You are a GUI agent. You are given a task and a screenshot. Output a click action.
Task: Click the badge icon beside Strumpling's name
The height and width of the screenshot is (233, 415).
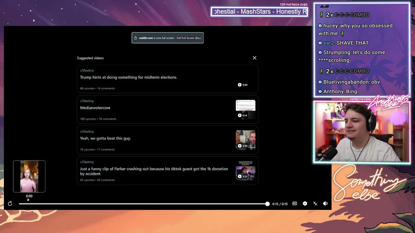point(320,52)
